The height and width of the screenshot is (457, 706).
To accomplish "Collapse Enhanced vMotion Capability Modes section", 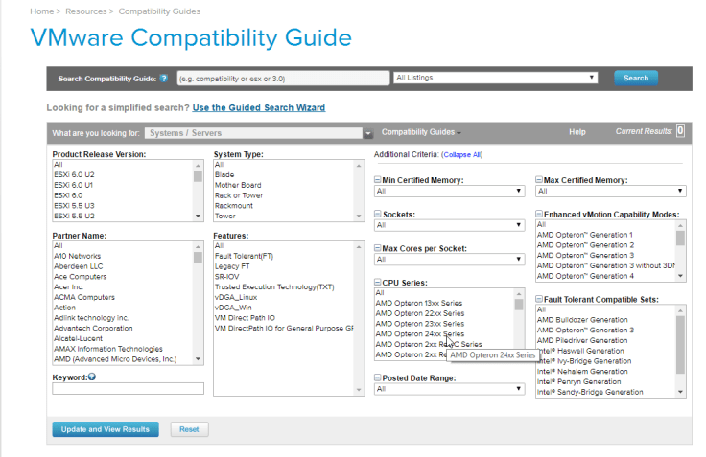I will (539, 214).
